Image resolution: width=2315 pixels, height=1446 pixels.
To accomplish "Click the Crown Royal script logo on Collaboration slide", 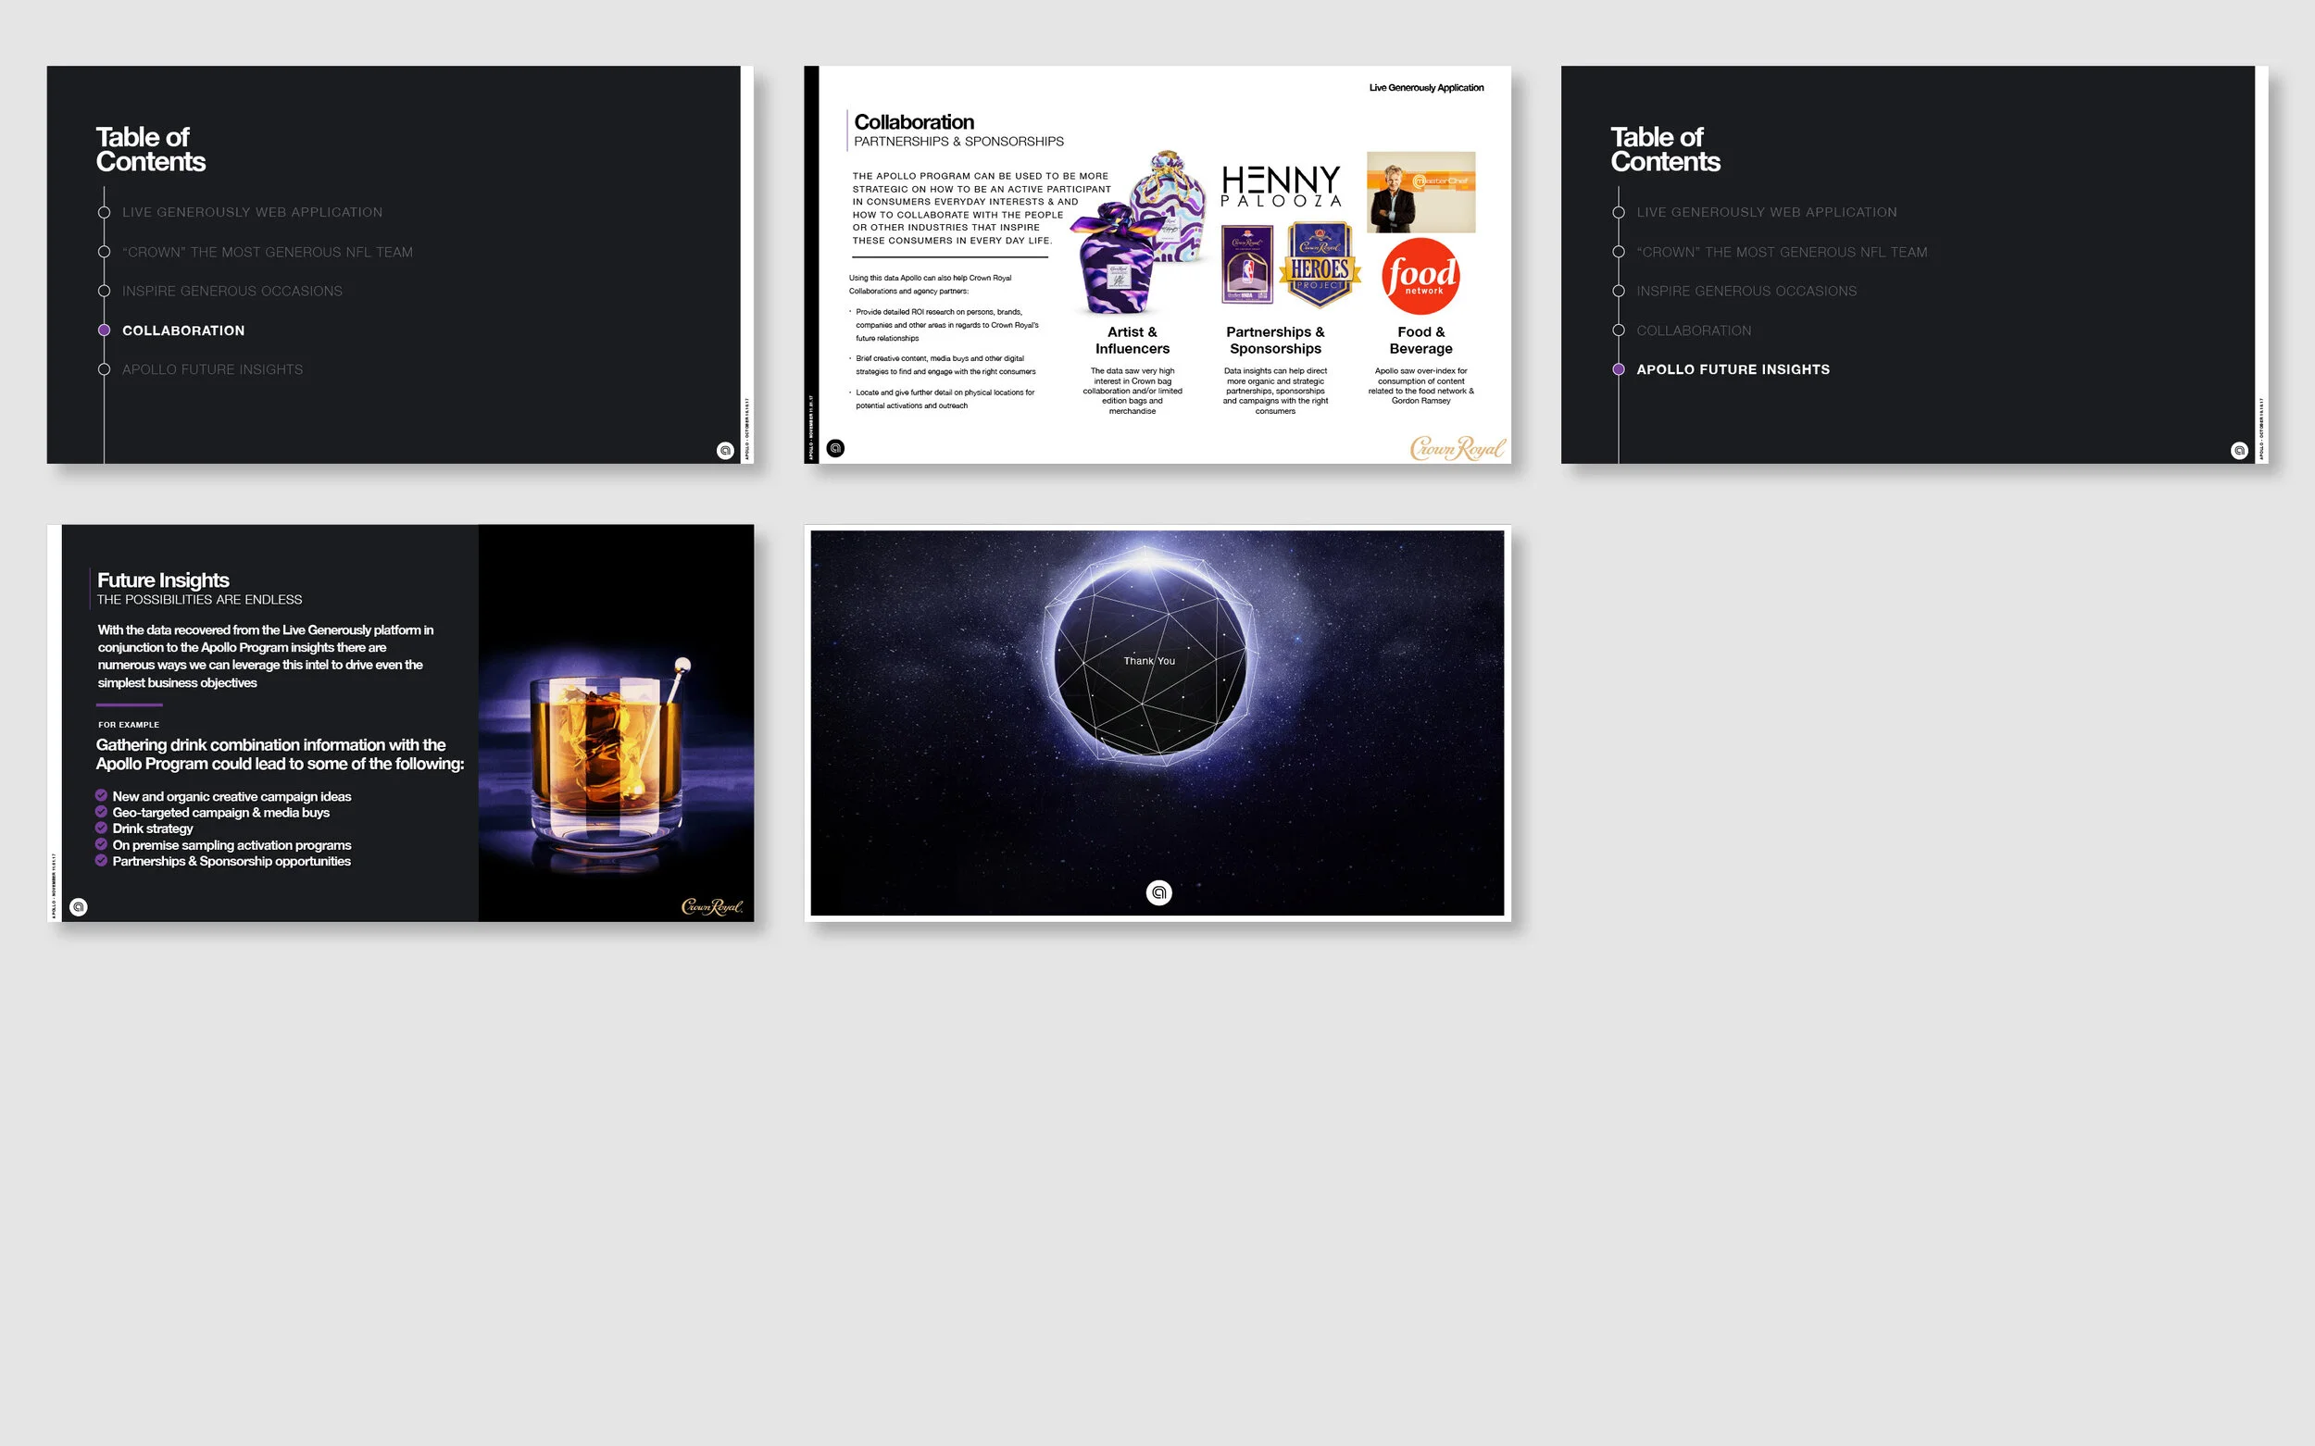I will (1457, 447).
